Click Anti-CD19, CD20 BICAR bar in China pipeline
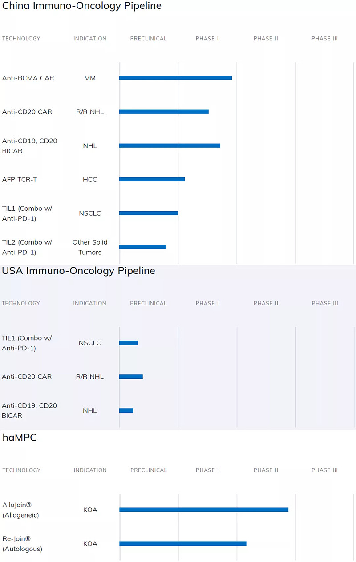 click(x=170, y=146)
